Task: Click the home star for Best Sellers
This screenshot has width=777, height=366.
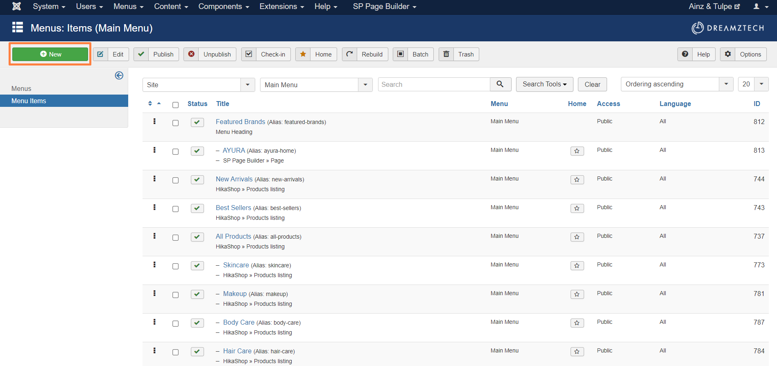Action: pos(577,208)
